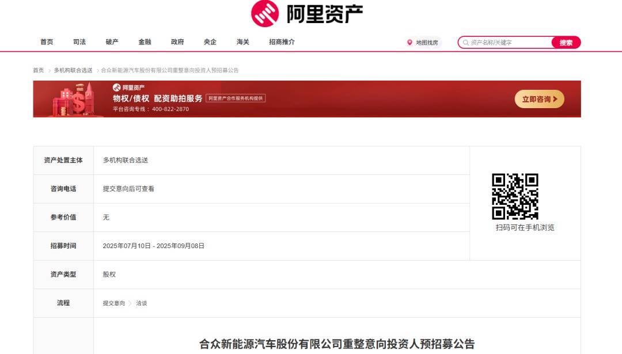622x354 pixels.
Task: Click the 地图找房 link
Action: click(427, 43)
